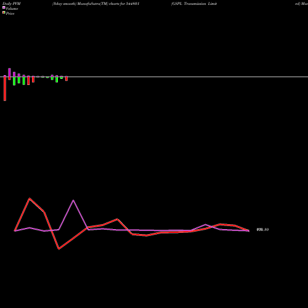Click the Price legend label
The image size is (308, 308).
(10, 14)
